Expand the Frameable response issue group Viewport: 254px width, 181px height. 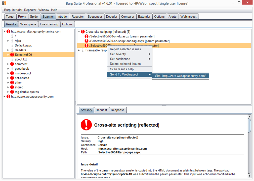click(79, 50)
